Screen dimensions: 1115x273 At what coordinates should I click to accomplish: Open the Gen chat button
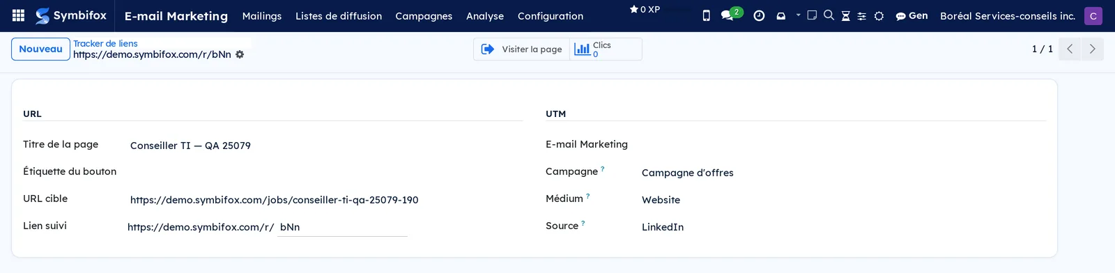pos(912,15)
